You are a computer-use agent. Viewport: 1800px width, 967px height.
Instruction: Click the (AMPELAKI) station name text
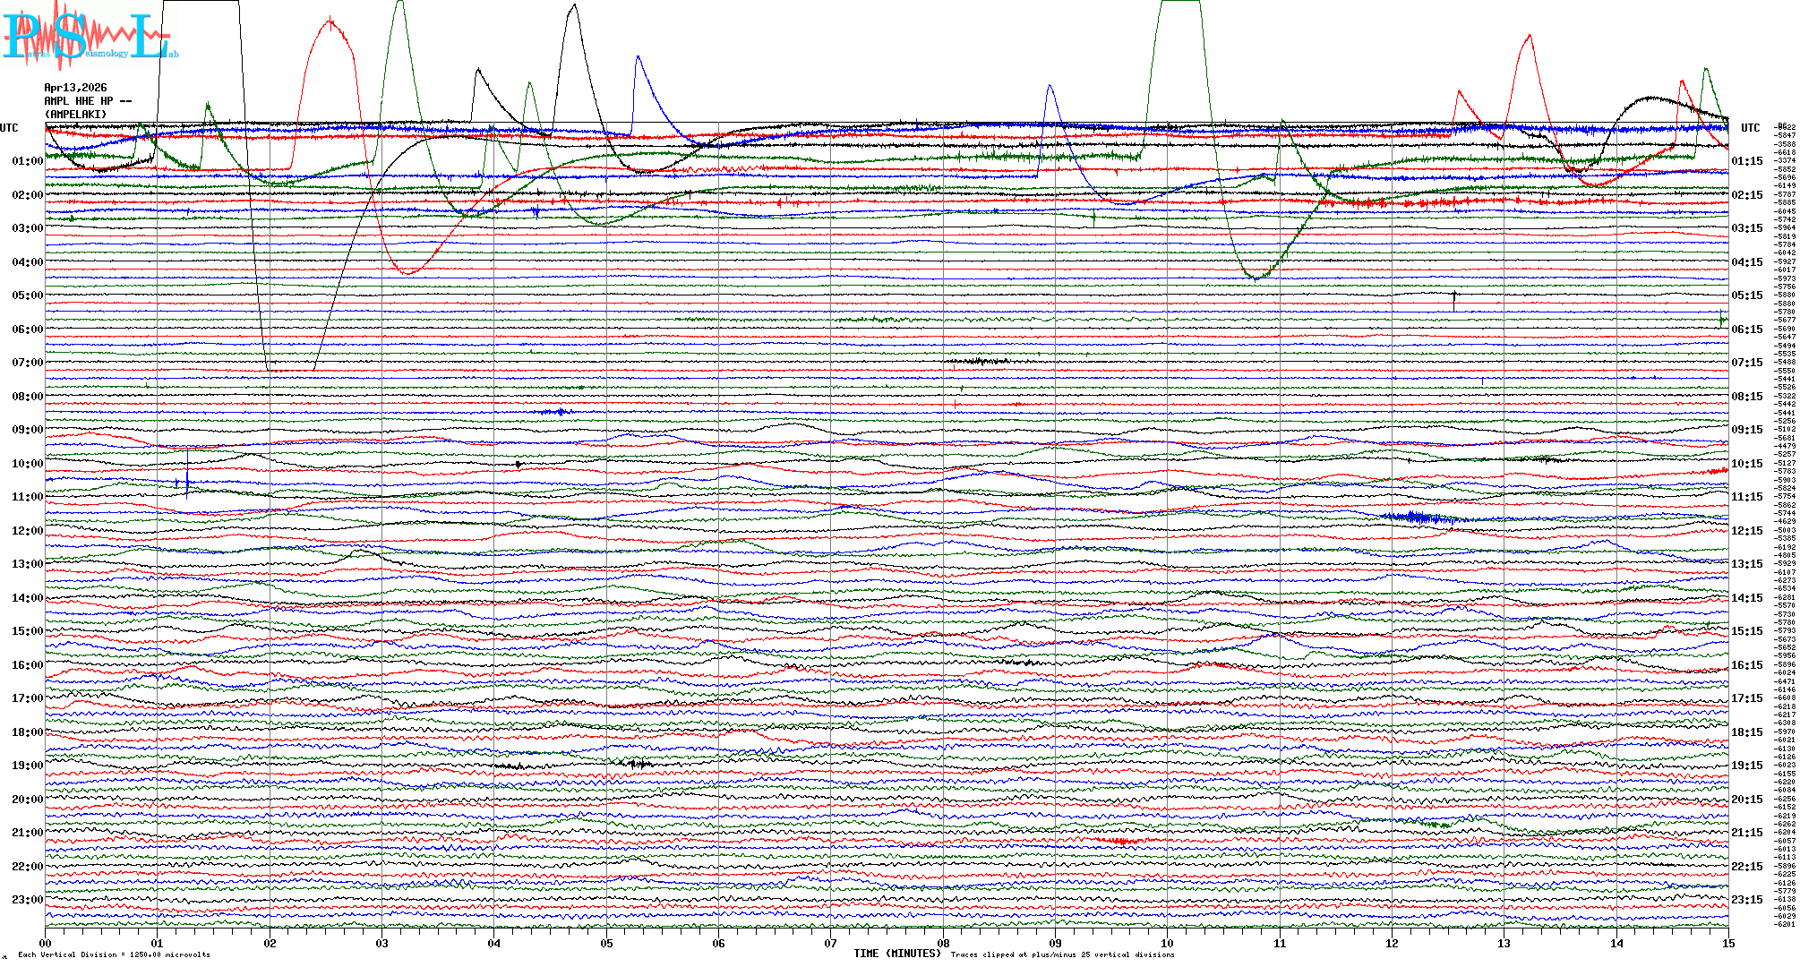pyautogui.click(x=75, y=115)
